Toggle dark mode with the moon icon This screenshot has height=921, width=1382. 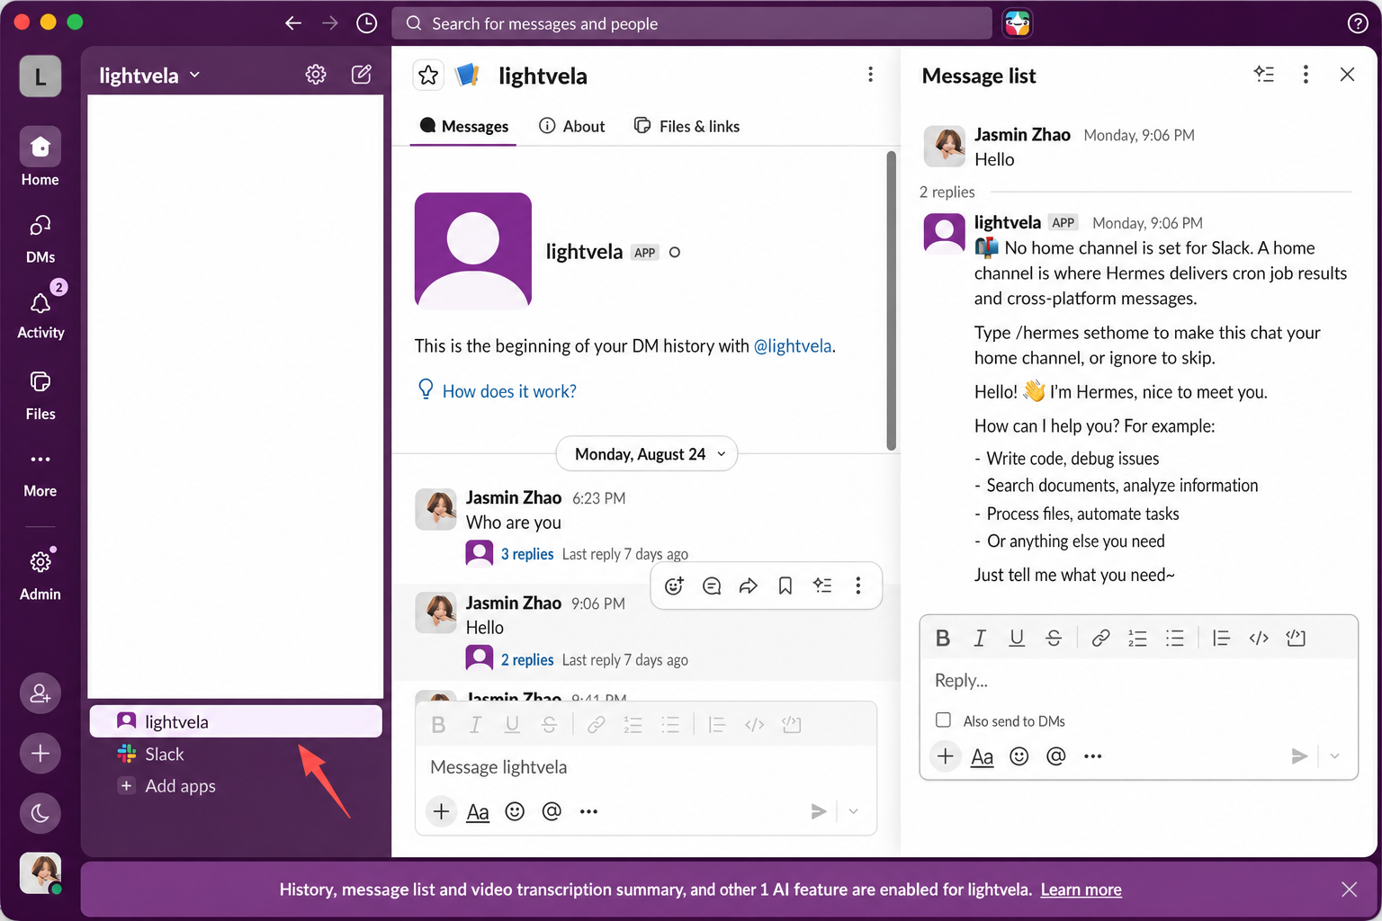[x=40, y=814]
